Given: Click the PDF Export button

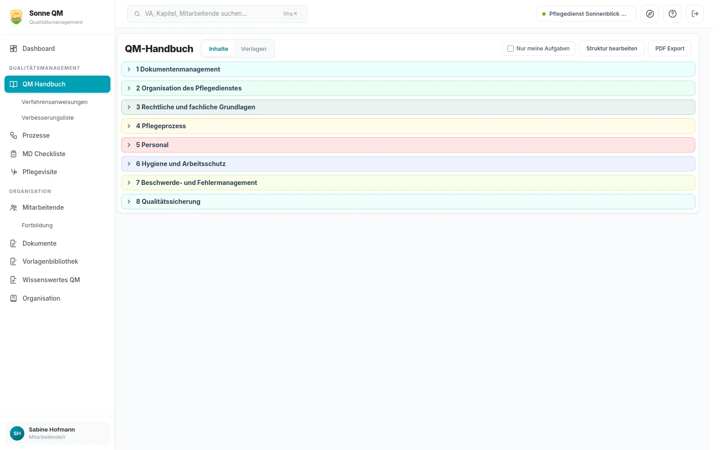Looking at the screenshot, I should (670, 49).
